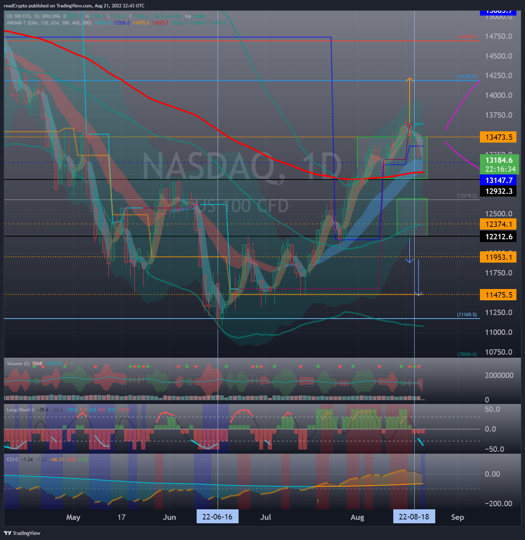
Task: Click the (12678.2) gray level label
Action: click(x=467, y=196)
